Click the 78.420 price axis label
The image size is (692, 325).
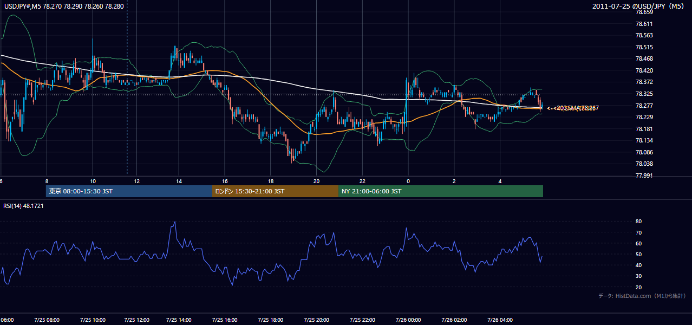(644, 70)
